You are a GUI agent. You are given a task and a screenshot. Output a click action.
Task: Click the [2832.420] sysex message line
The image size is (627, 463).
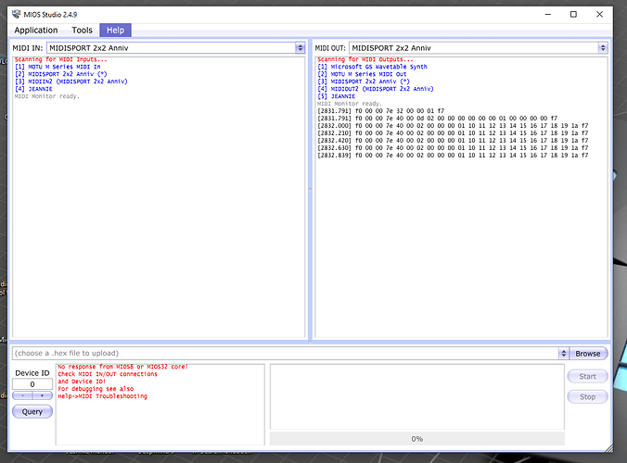453,141
